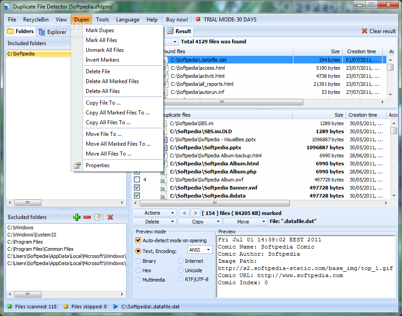Open the Delete dropdown button

[x=155, y=222]
